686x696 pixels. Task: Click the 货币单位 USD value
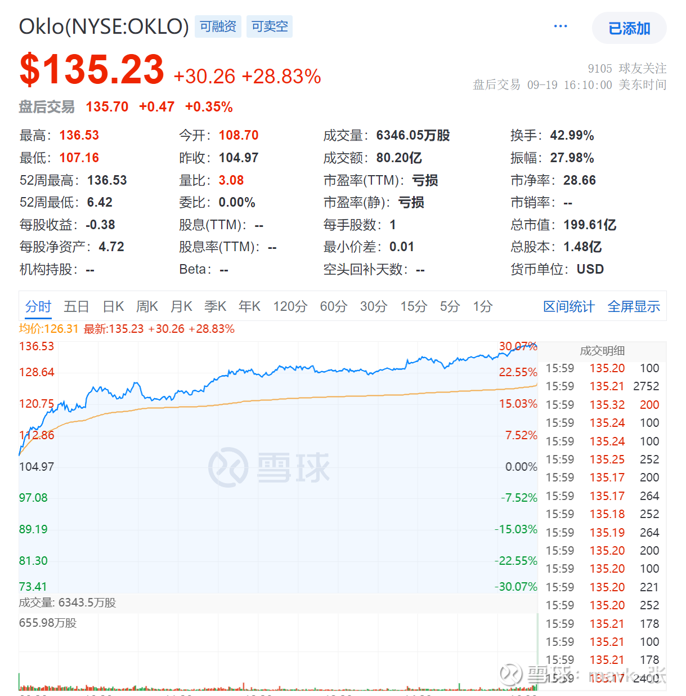(590, 269)
